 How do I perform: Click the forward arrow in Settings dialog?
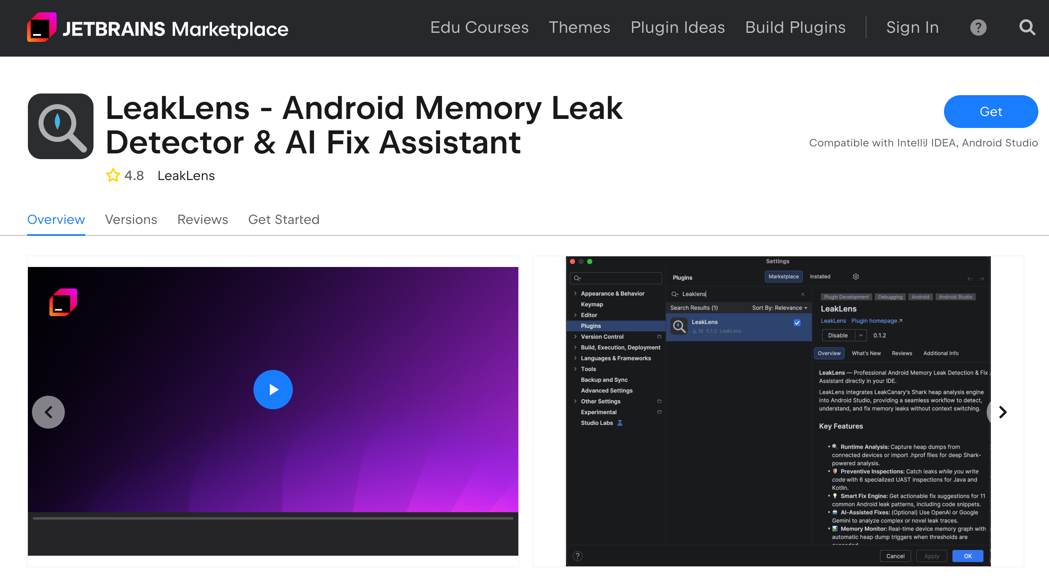[x=981, y=278]
